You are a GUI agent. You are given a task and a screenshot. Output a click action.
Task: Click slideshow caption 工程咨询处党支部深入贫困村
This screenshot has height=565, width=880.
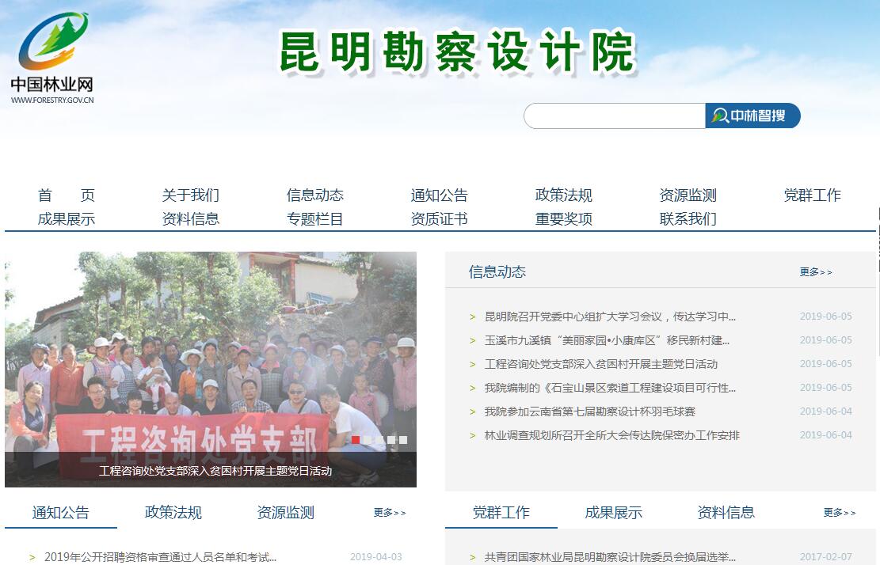215,471
